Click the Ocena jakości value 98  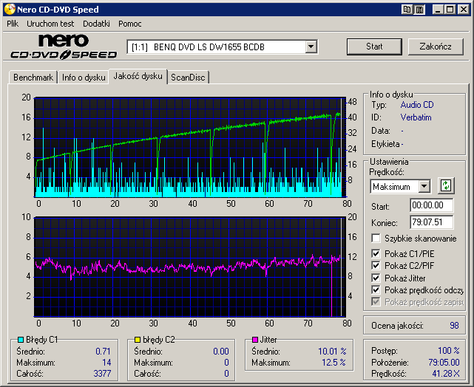tap(454, 326)
